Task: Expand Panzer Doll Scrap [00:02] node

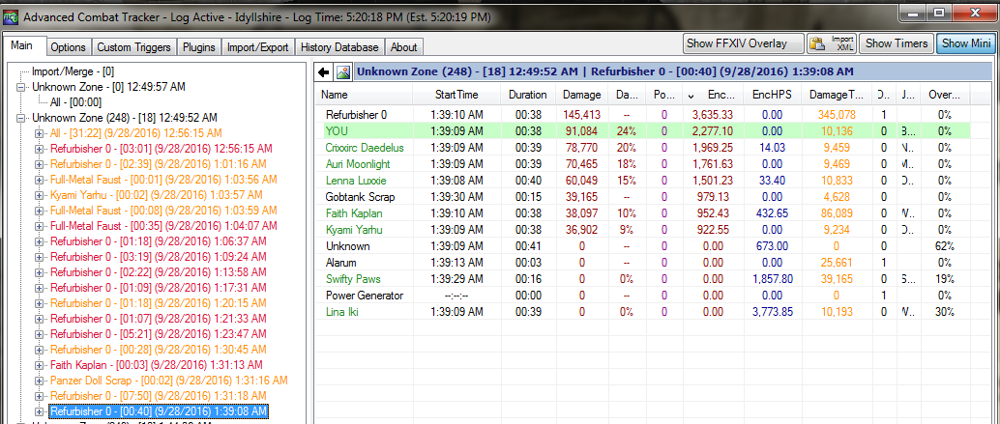Action: (39, 381)
